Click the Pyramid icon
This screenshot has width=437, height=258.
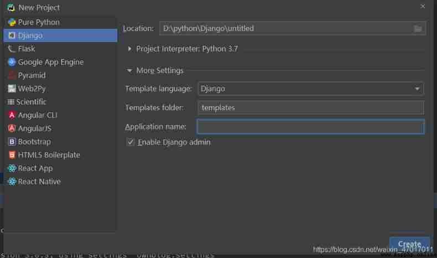click(x=12, y=75)
